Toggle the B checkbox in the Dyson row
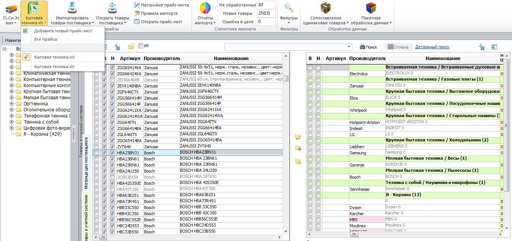 pos(310,208)
